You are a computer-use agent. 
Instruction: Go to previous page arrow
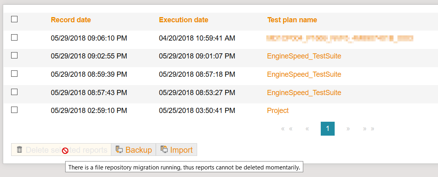[x=307, y=129]
